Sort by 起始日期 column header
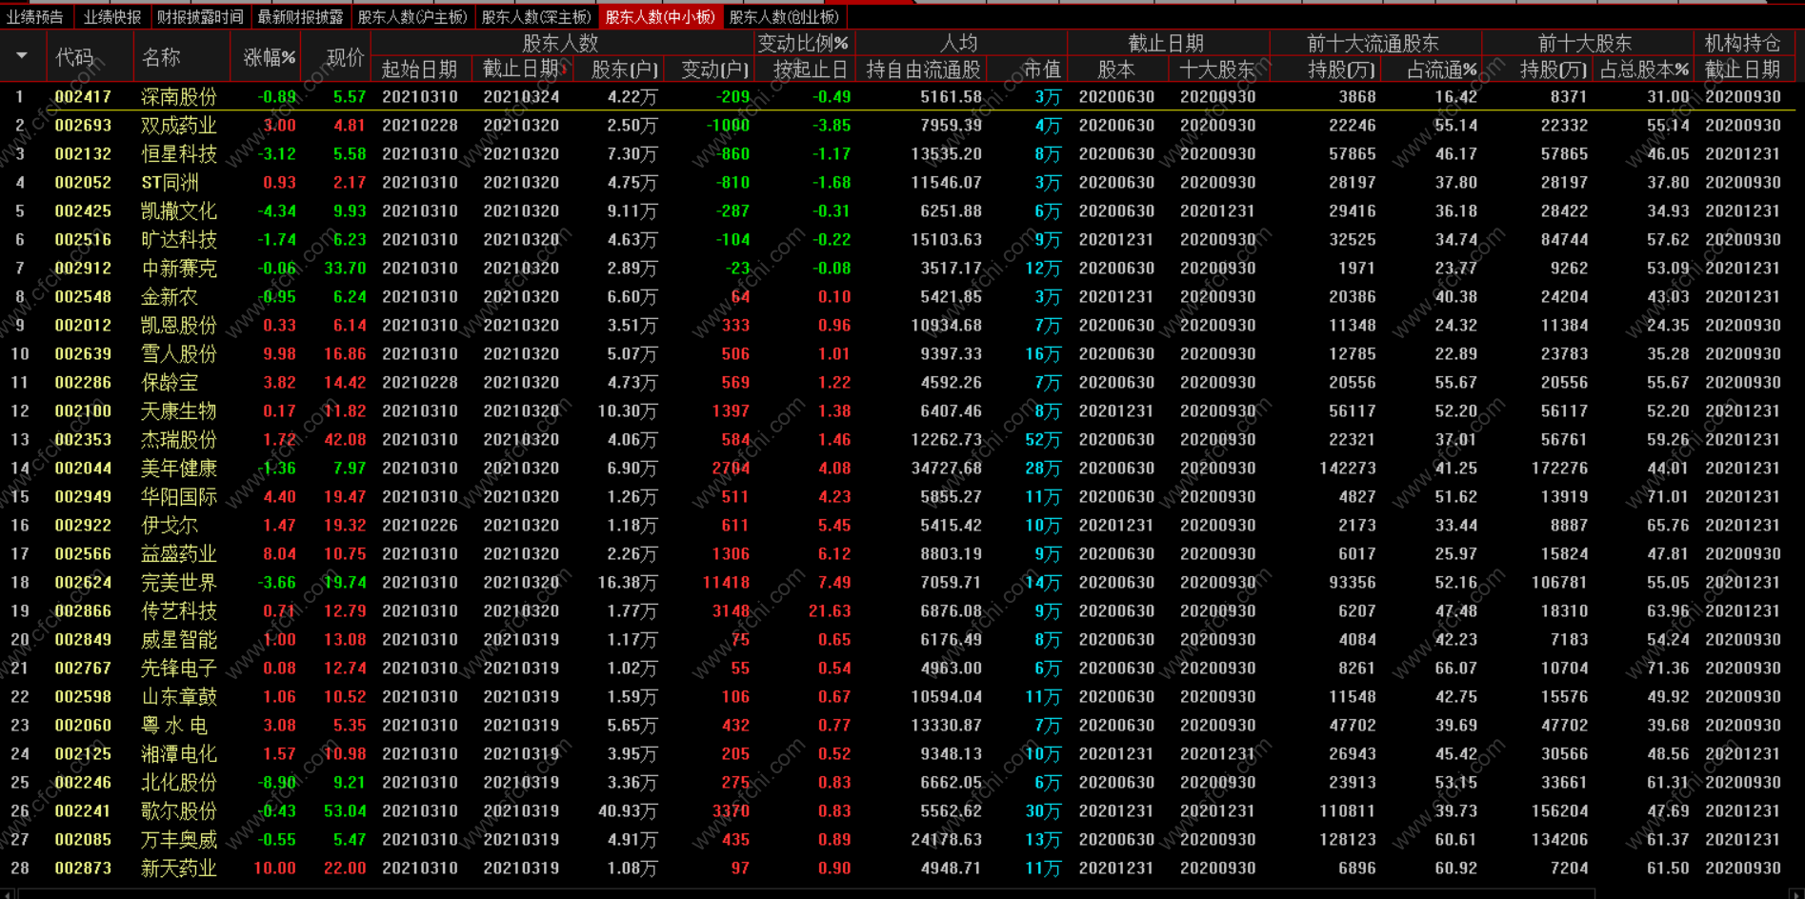This screenshot has width=1805, height=899. point(420,69)
